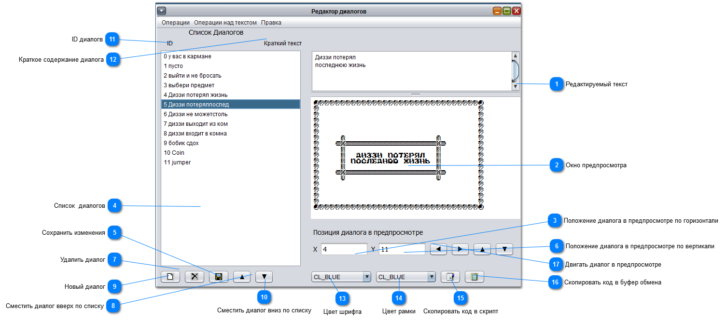Move dialog down in the list
This screenshot has width=726, height=323.
tap(264, 277)
